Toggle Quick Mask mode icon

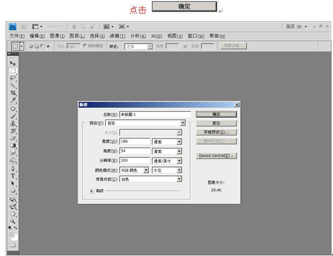[13, 245]
